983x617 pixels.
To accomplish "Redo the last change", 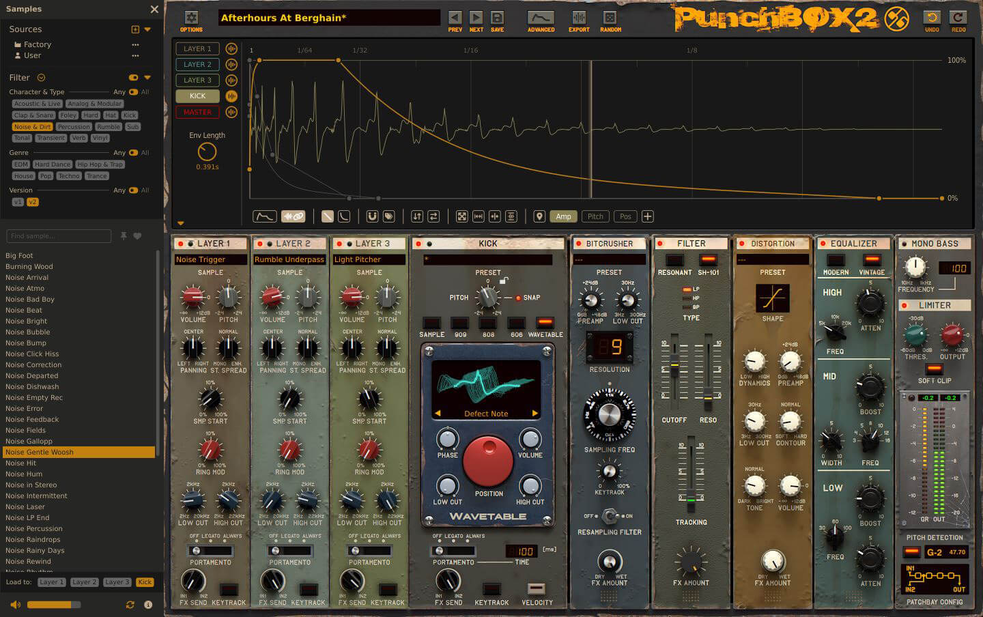I will pos(958,18).
